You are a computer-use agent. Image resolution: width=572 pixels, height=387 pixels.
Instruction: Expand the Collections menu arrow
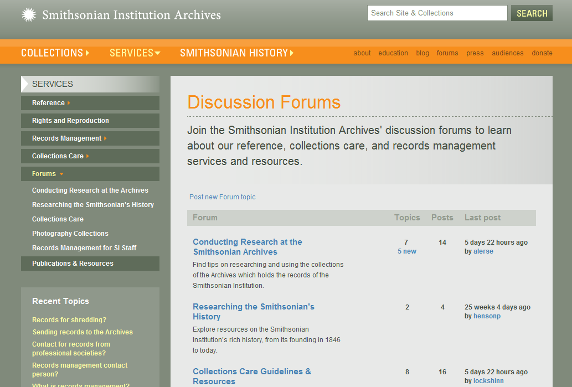87,53
